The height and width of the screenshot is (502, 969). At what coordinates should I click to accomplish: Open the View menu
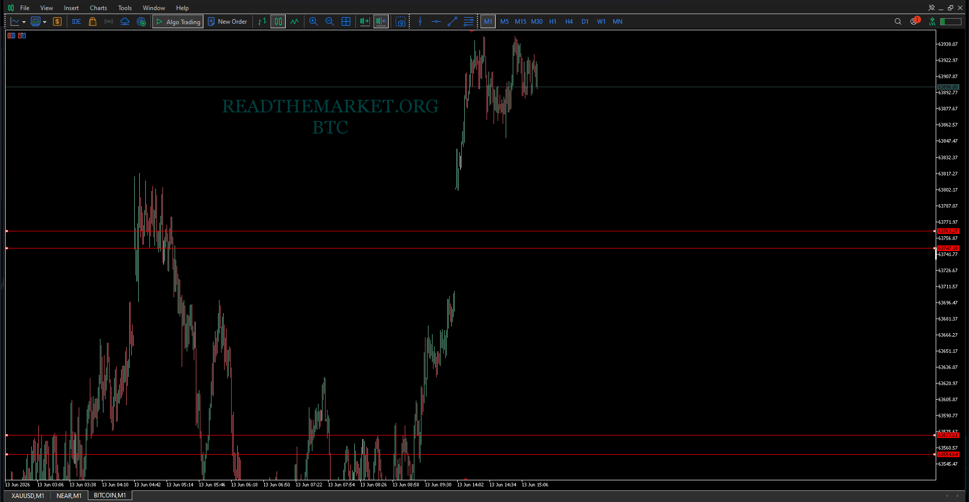tap(46, 8)
